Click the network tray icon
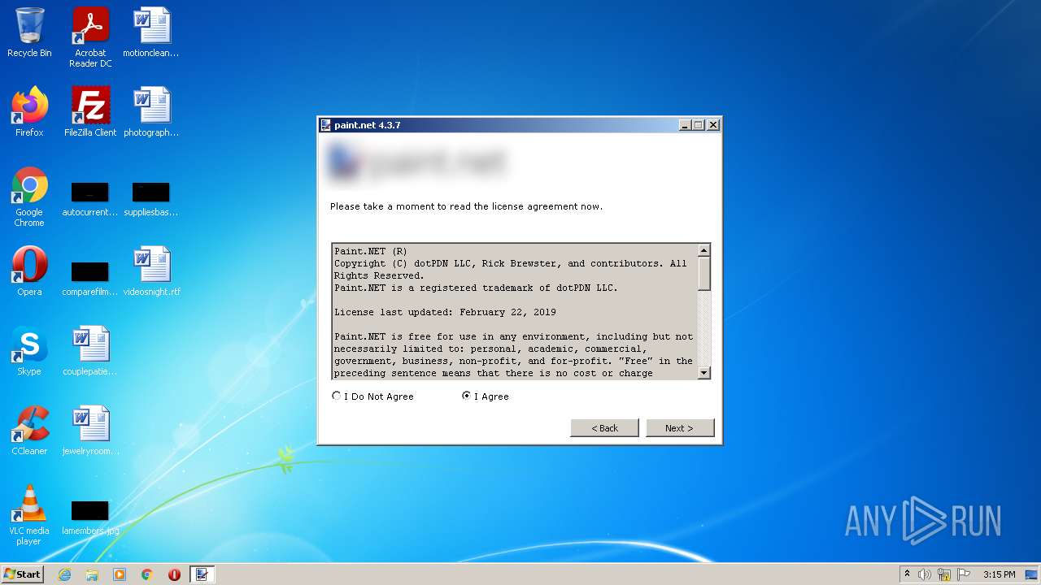The image size is (1041, 585). [944, 574]
